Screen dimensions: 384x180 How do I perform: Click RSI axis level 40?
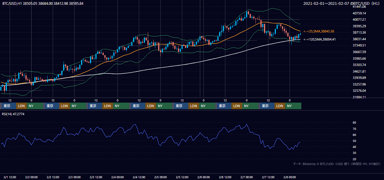(354, 147)
